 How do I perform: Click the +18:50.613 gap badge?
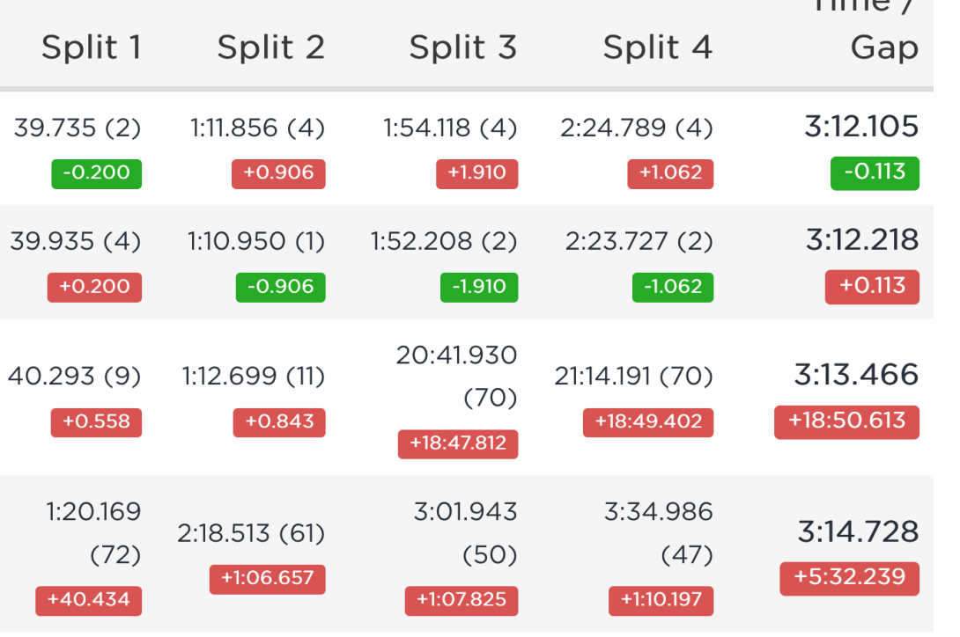tap(846, 421)
